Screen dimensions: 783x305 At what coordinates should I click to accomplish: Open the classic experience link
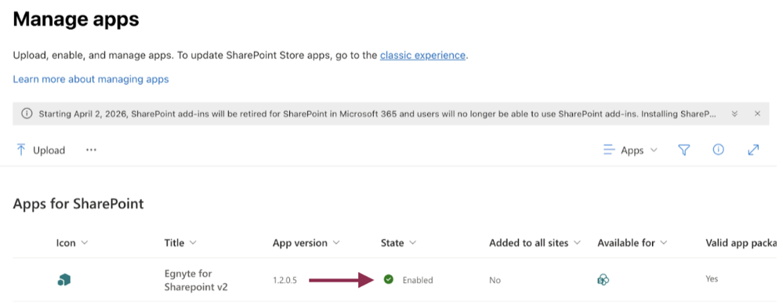pyautogui.click(x=422, y=56)
